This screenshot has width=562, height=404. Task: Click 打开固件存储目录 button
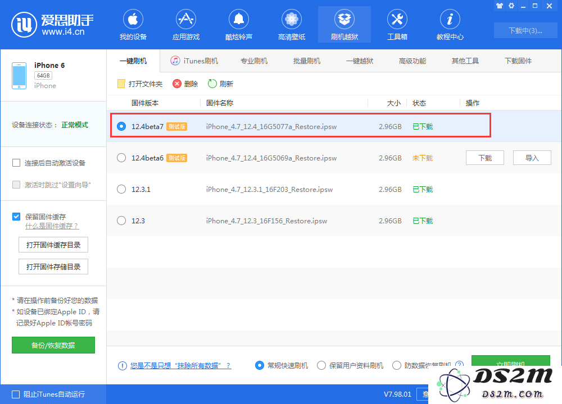[53, 267]
